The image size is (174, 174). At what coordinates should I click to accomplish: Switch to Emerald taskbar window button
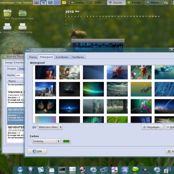(x=134, y=3)
